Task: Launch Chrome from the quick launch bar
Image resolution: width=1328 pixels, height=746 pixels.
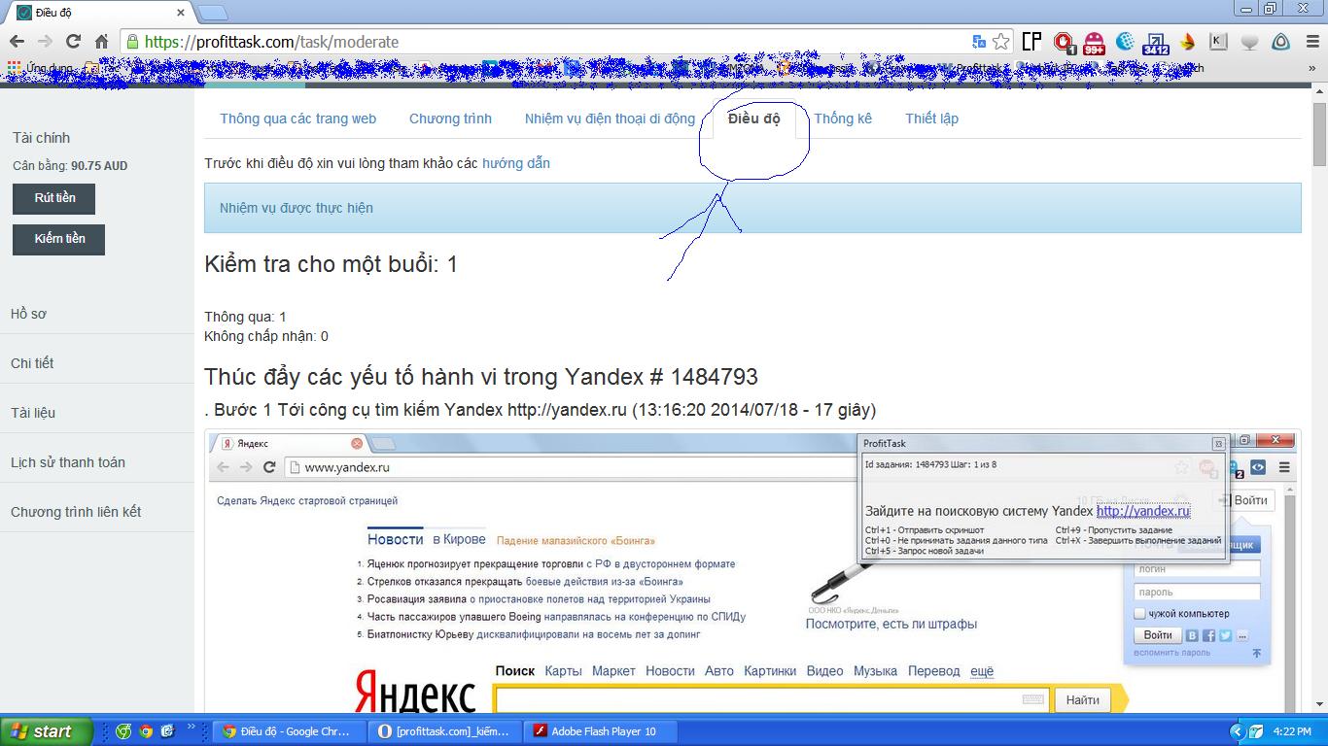Action: [x=146, y=731]
